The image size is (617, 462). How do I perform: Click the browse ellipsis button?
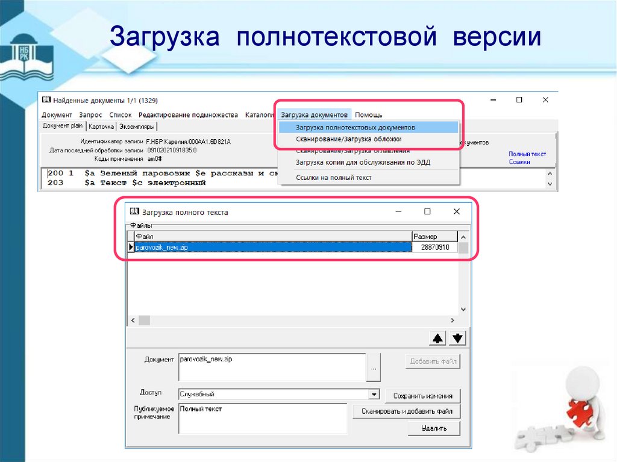coord(373,368)
